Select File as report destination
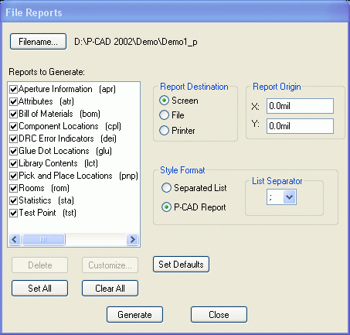Screen dimensions: 350x335 [x=164, y=115]
